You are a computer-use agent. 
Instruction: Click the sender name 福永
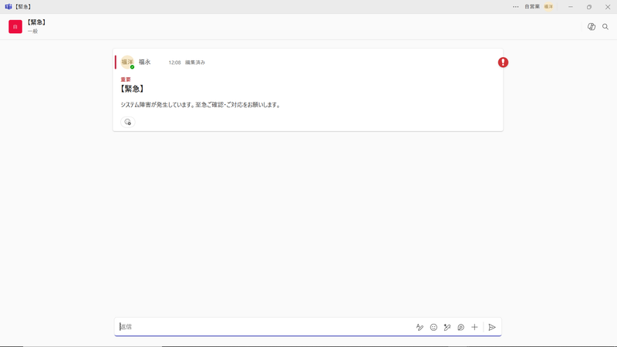pyautogui.click(x=145, y=62)
